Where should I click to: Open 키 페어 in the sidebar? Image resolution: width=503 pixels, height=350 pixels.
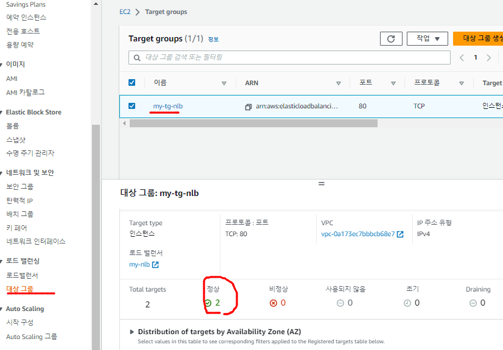pos(16,228)
